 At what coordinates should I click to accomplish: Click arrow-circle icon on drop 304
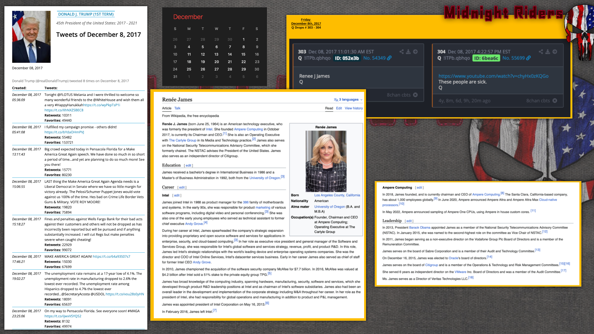click(555, 52)
